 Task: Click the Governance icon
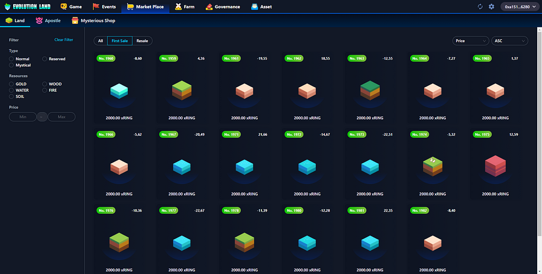(209, 6)
